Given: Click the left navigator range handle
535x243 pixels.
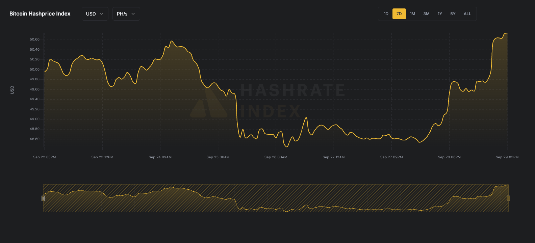Looking at the screenshot, I should [43, 198].
